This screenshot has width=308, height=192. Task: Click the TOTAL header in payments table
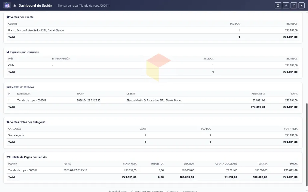coord(294,164)
